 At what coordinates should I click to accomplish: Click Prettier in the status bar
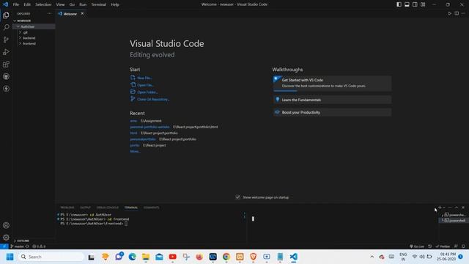pyautogui.click(x=443, y=246)
